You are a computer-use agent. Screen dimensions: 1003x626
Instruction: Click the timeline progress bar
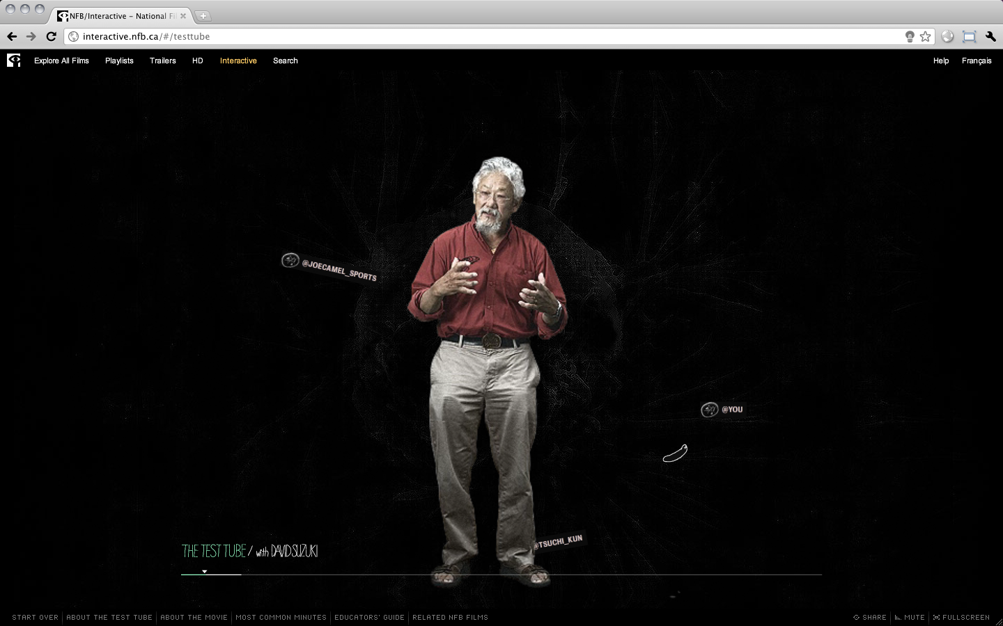point(501,575)
